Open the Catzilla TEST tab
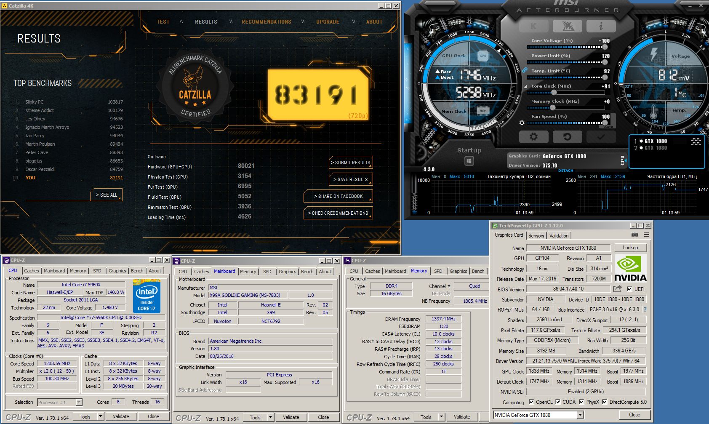 click(x=163, y=22)
